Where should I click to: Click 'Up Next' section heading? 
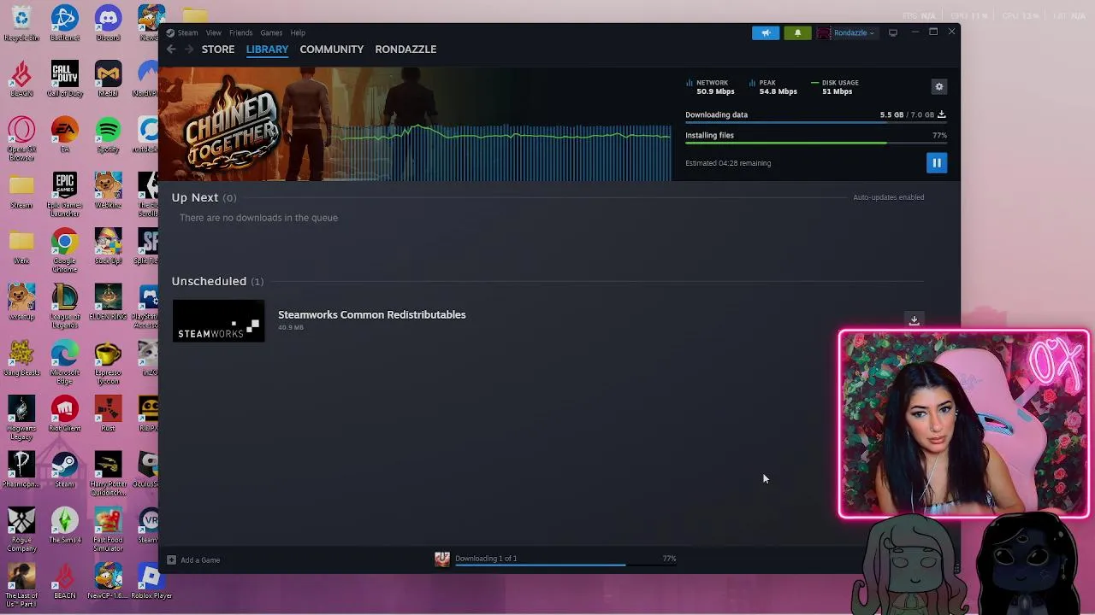coord(195,197)
